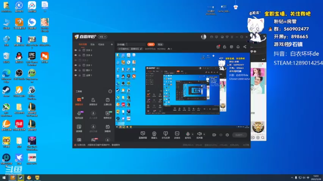The width and height of the screenshot is (323, 181).
Task: Open the streamer tasks tool
Action: [x=107, y=101]
